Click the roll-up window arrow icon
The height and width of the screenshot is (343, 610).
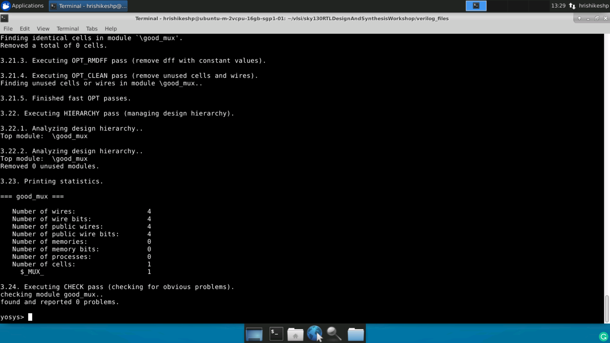pos(579,18)
